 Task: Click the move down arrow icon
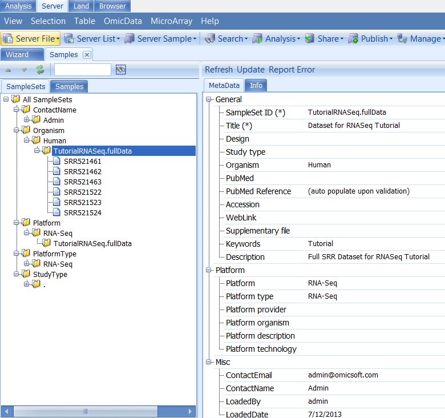[24, 70]
